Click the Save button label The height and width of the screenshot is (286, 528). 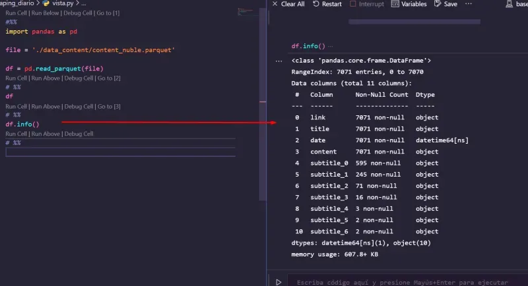click(450, 4)
